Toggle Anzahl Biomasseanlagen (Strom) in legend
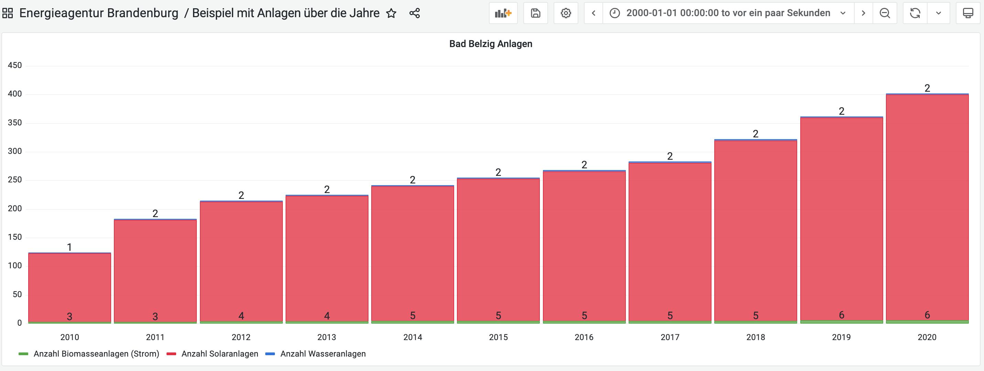984x371 pixels. tap(96, 353)
